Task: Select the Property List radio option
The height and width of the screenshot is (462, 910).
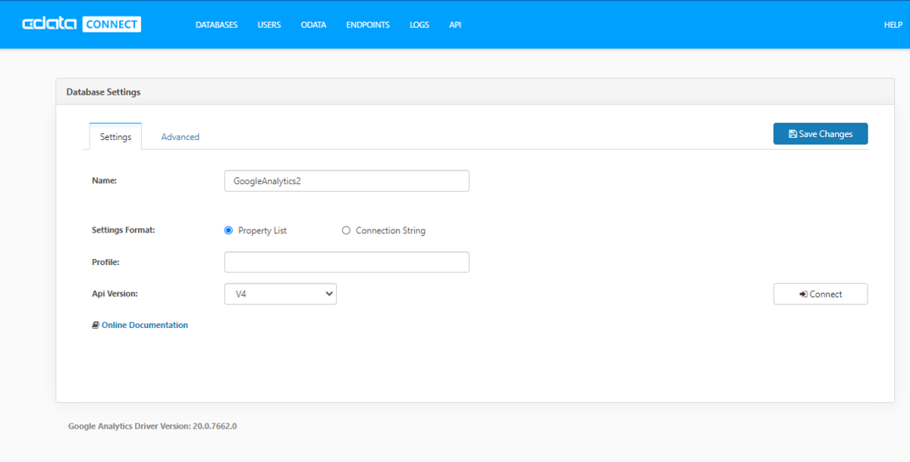Action: click(x=228, y=230)
